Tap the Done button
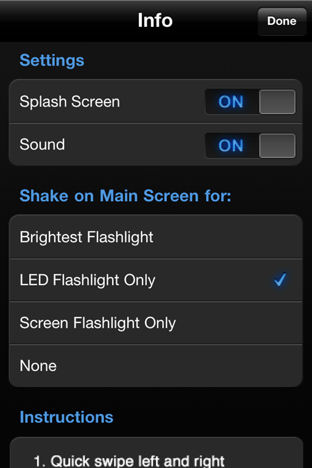This screenshot has width=312, height=468. pos(282,21)
